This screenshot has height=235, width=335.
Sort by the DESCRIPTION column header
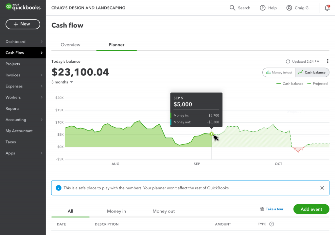[x=107, y=224]
